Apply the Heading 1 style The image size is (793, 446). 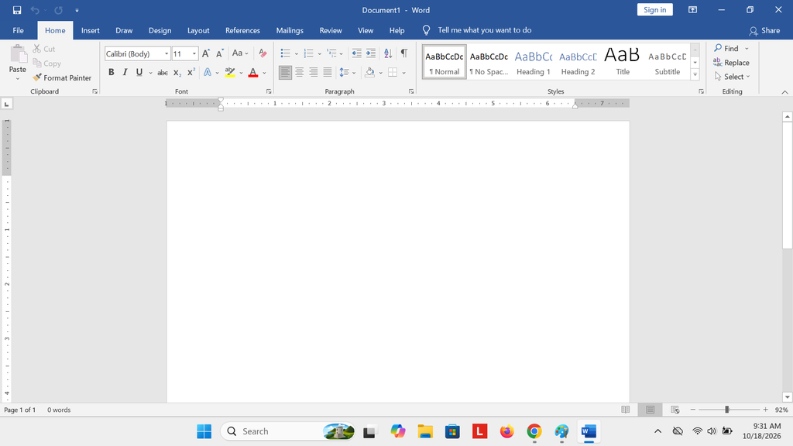point(534,63)
